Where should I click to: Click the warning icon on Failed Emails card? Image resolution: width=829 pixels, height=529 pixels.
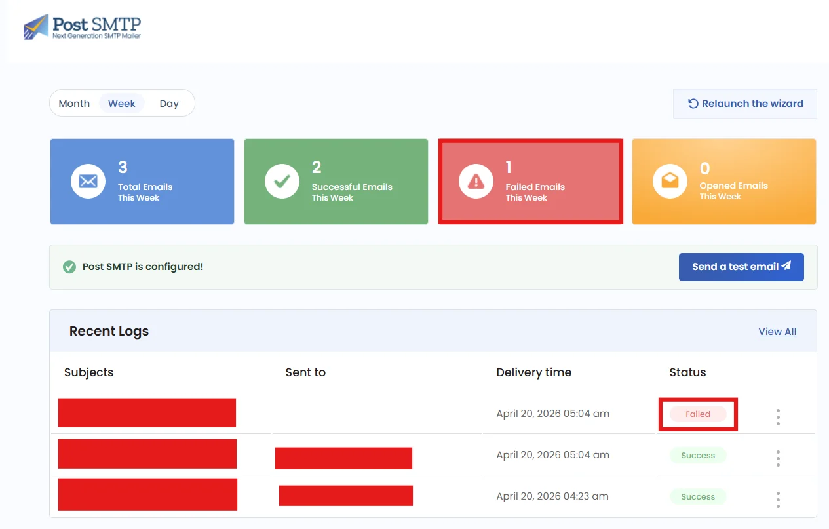click(476, 181)
